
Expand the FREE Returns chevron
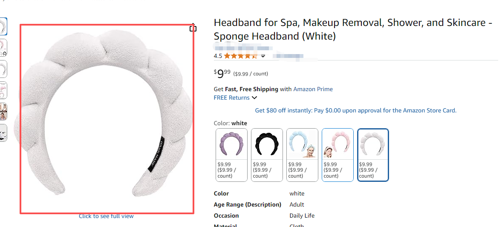254,98
